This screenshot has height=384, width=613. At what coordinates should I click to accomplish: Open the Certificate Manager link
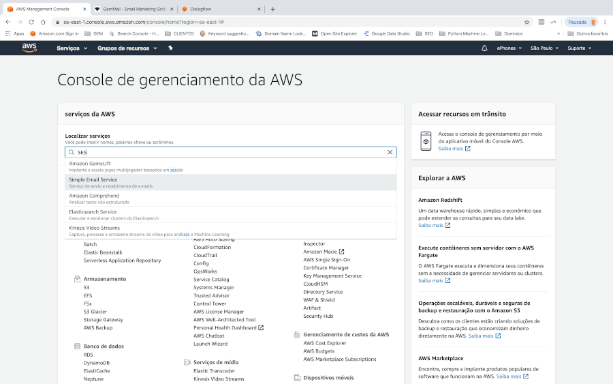[x=326, y=268]
